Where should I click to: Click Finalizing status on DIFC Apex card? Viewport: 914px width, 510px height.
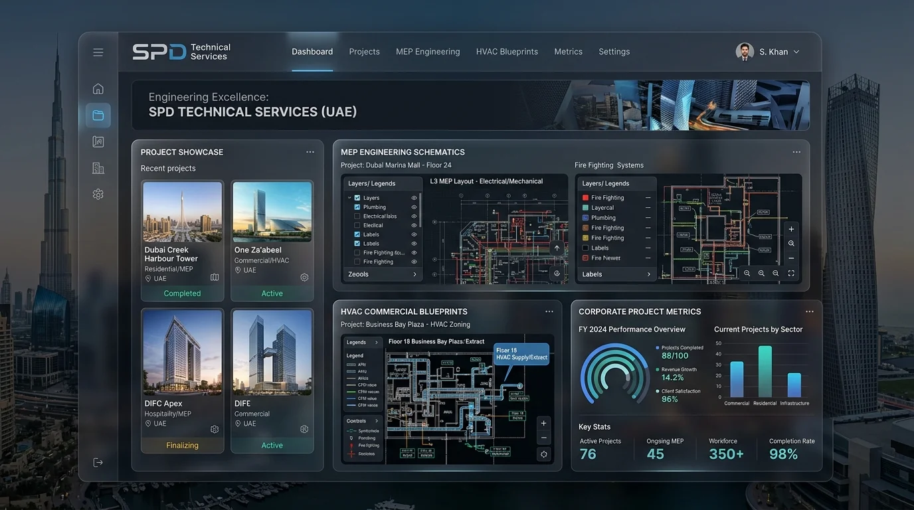click(183, 446)
